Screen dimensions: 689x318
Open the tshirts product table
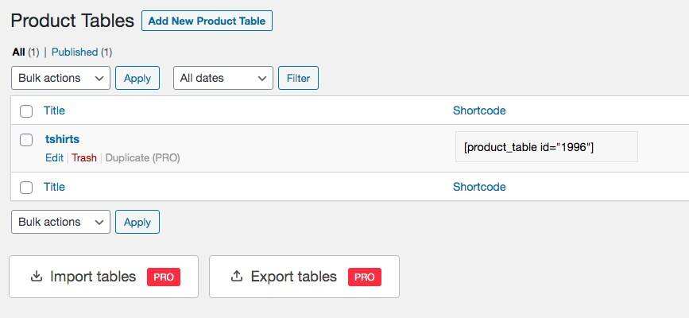[x=62, y=139]
